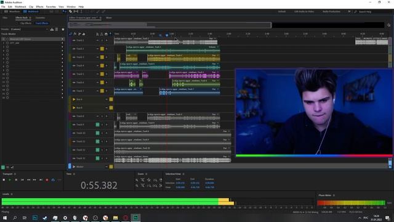Viewport: 394px width, 222px height.
Task: Toggle green Mute button on Track 12
Action: click(x=97, y=150)
